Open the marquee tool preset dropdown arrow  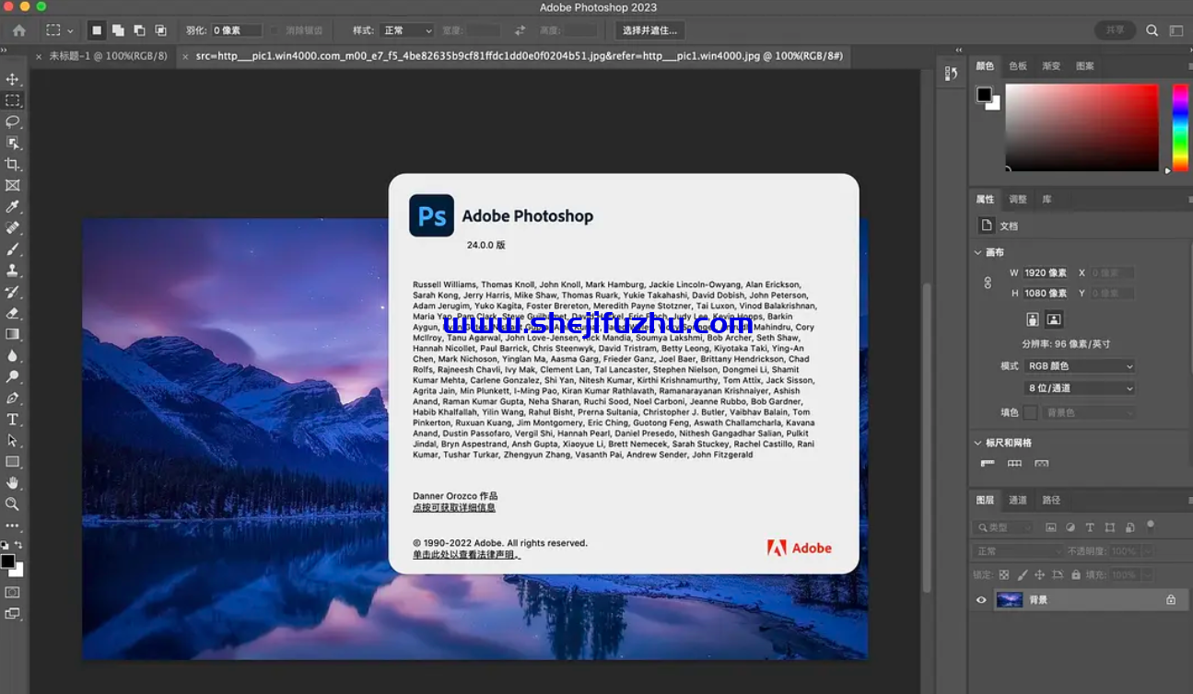click(70, 31)
